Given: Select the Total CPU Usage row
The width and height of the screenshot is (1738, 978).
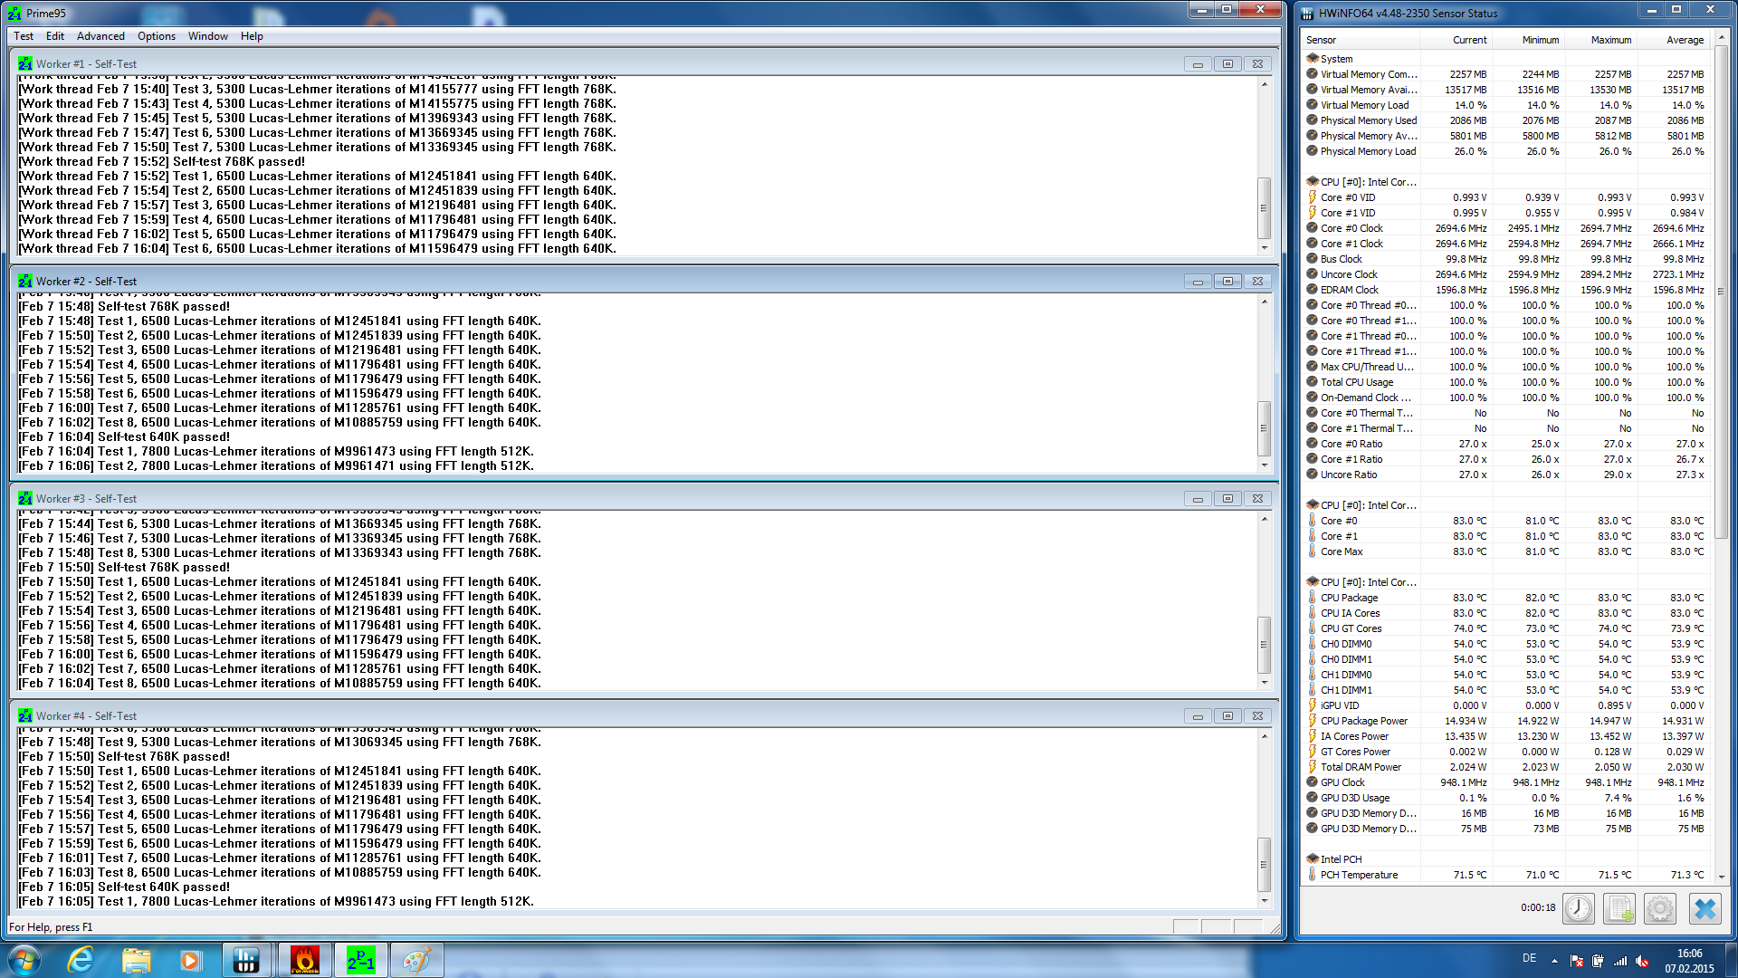Looking at the screenshot, I should (1506, 382).
